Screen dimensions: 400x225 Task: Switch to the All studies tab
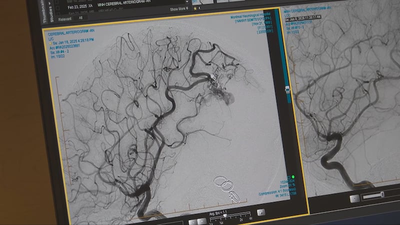80,18
